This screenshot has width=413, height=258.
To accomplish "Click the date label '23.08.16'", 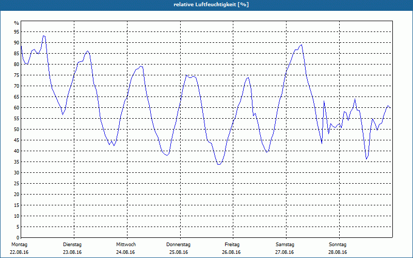I will [x=72, y=252].
